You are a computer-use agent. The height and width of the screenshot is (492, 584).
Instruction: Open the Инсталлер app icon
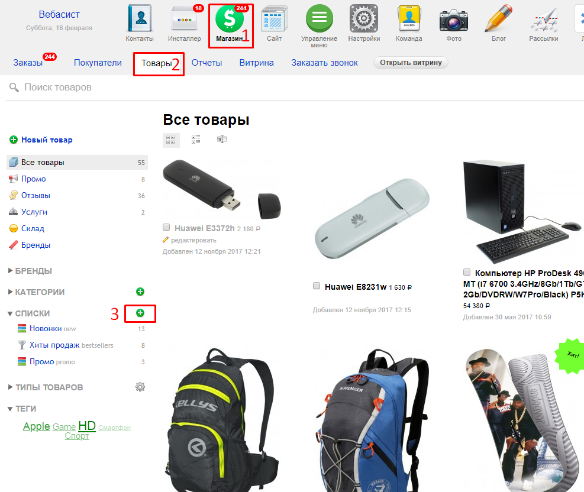(184, 20)
